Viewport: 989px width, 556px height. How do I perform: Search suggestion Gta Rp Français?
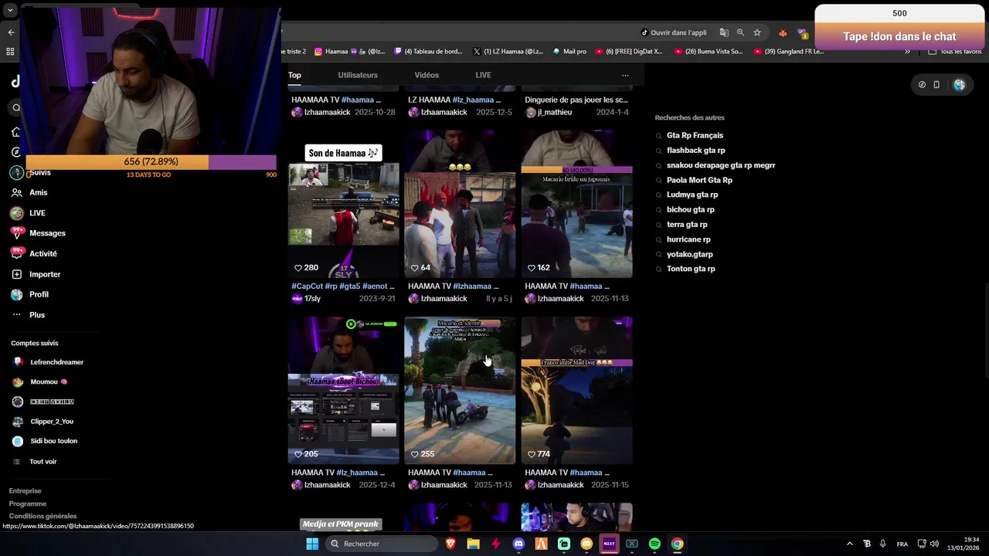pos(695,136)
